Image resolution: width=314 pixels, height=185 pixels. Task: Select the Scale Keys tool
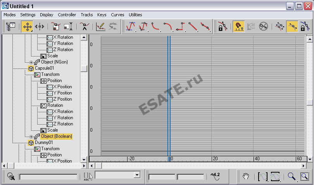click(55, 26)
